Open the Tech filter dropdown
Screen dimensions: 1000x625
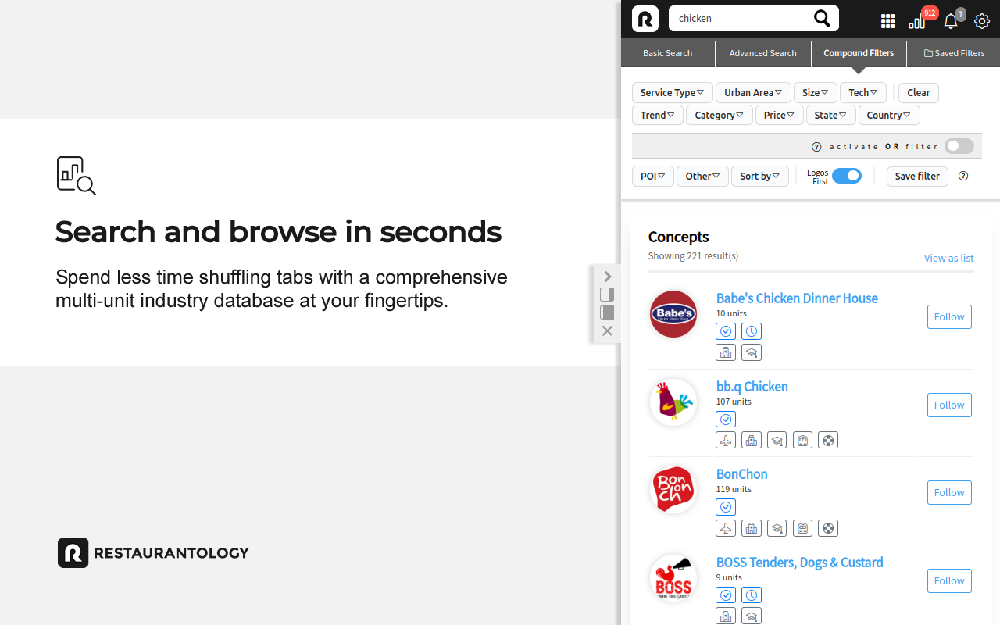[863, 92]
